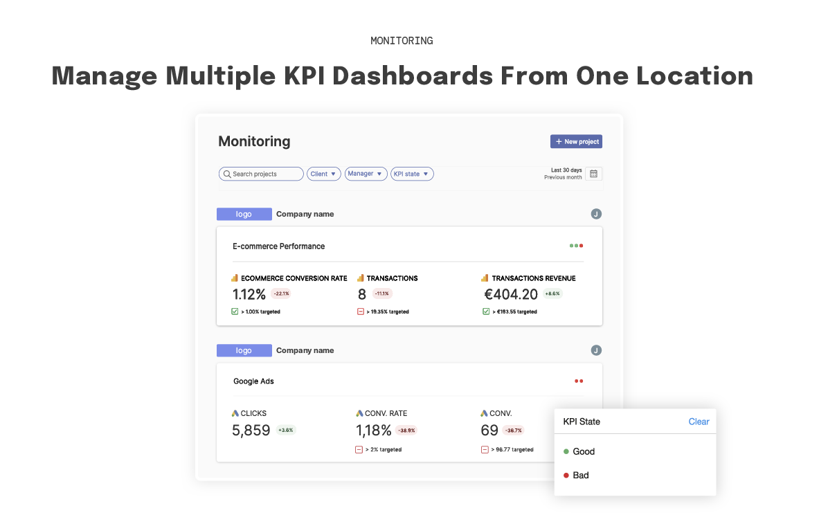Select Good in KPI State menu

[583, 451]
